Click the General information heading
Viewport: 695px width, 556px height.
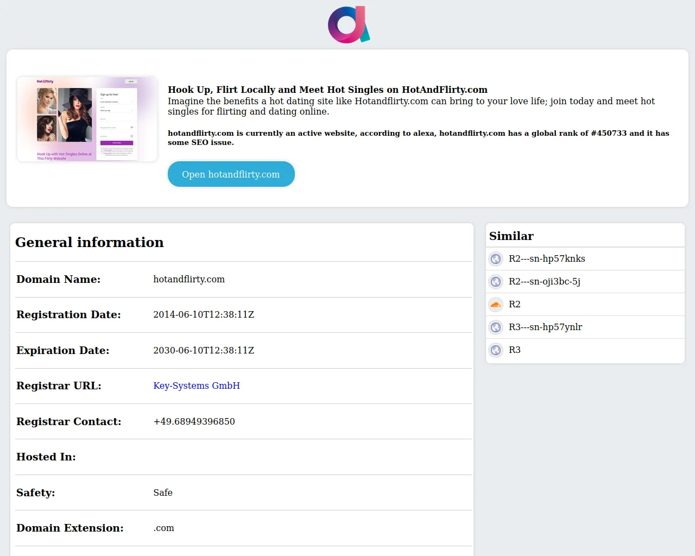click(90, 242)
